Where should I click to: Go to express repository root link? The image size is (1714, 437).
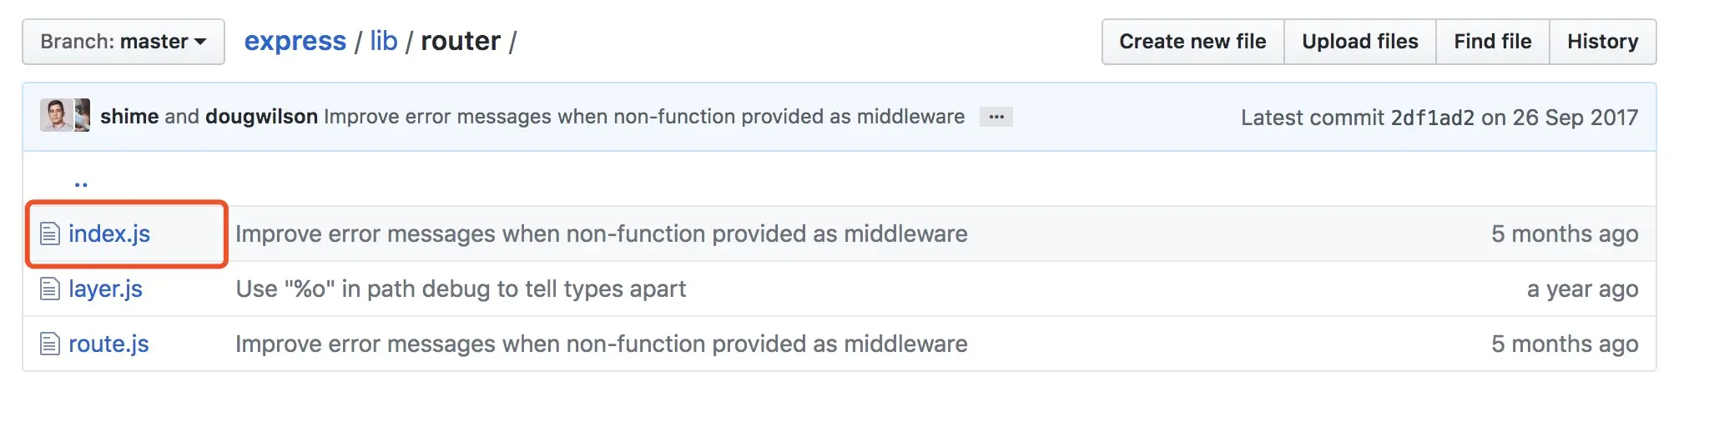[295, 42]
